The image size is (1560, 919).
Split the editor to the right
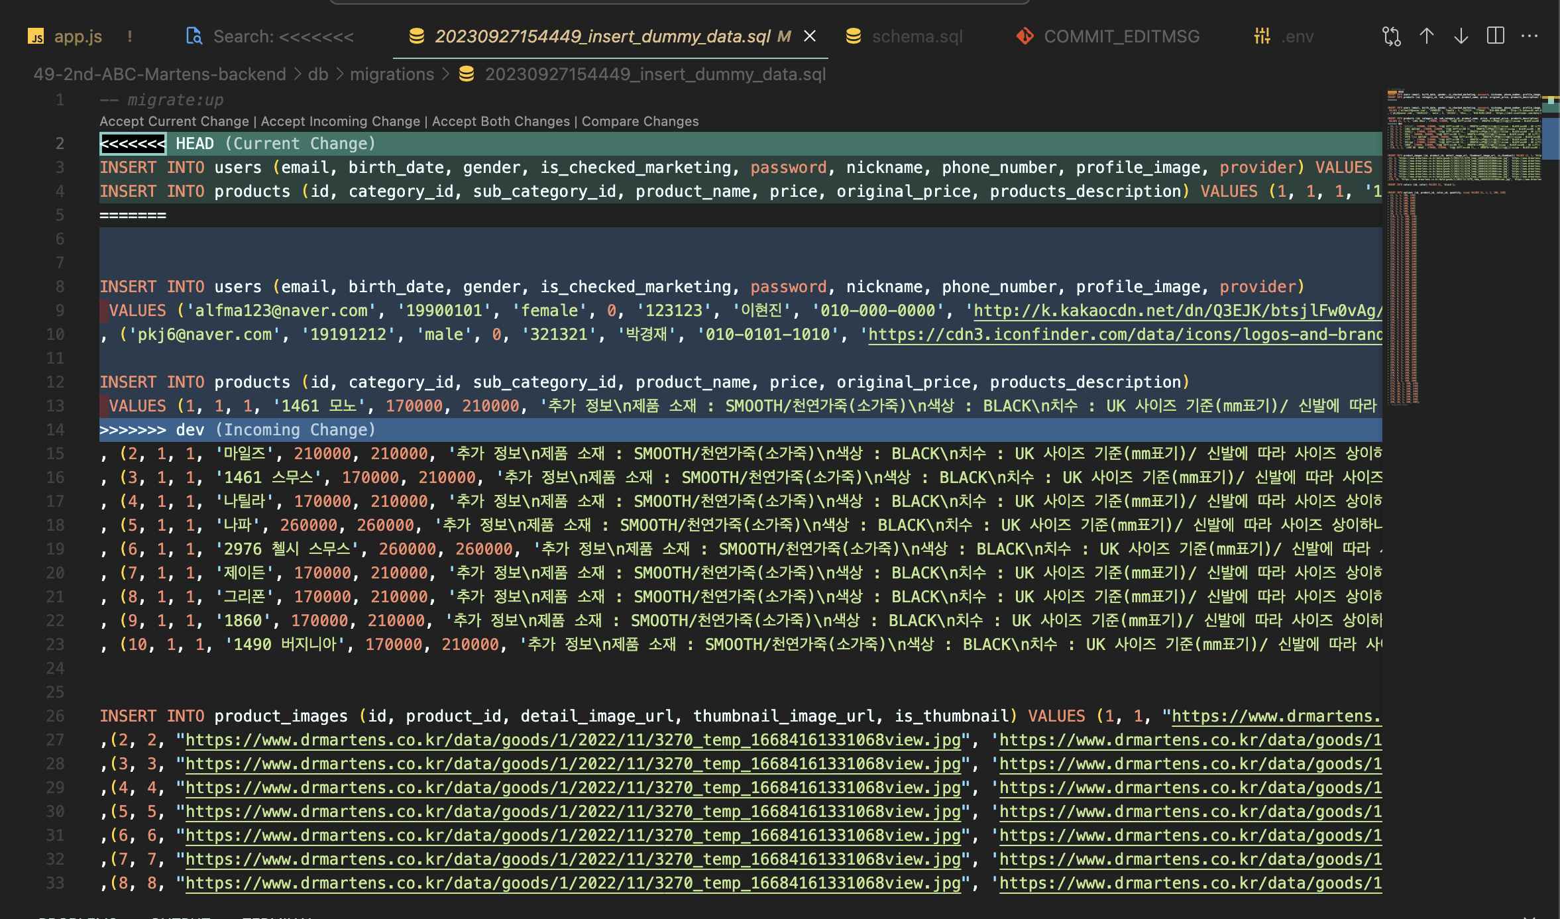pos(1496,36)
